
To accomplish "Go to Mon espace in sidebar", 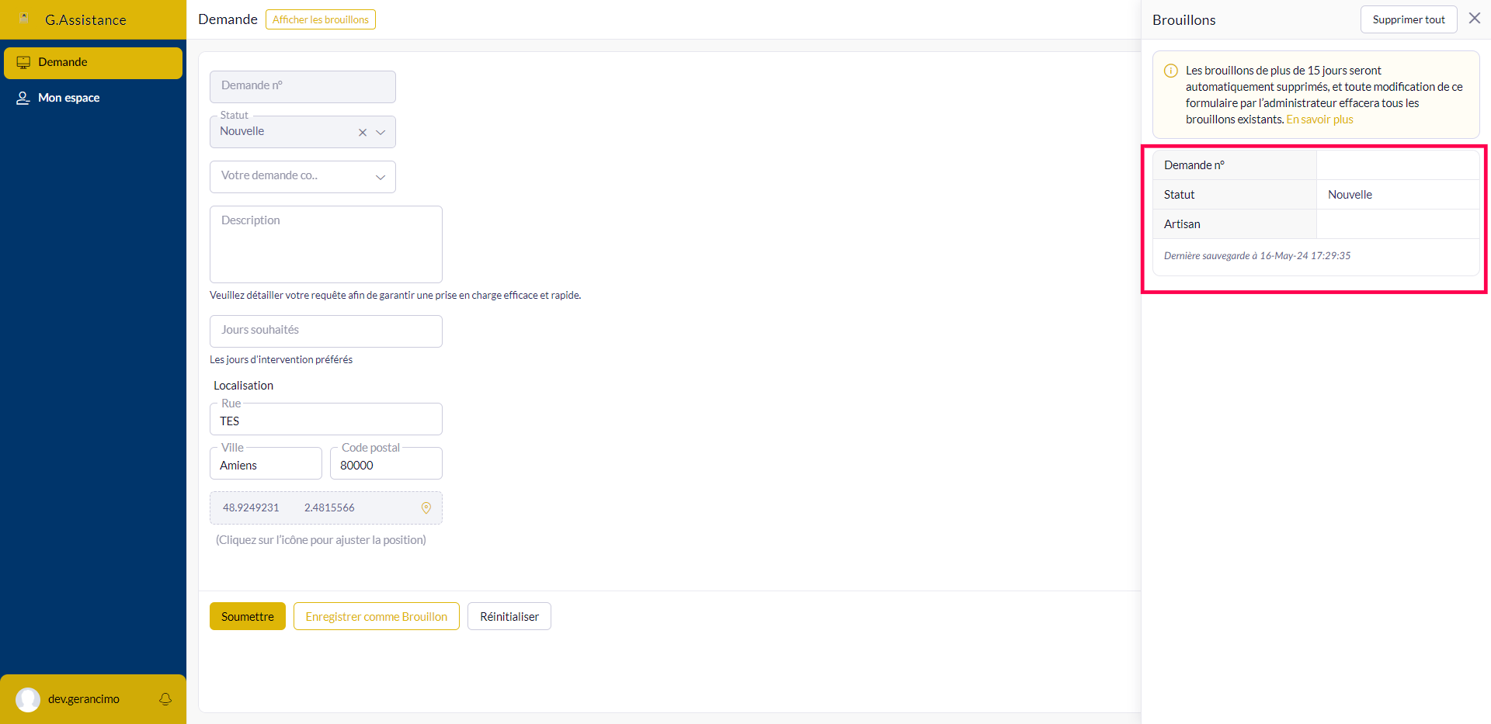I will tap(93, 98).
